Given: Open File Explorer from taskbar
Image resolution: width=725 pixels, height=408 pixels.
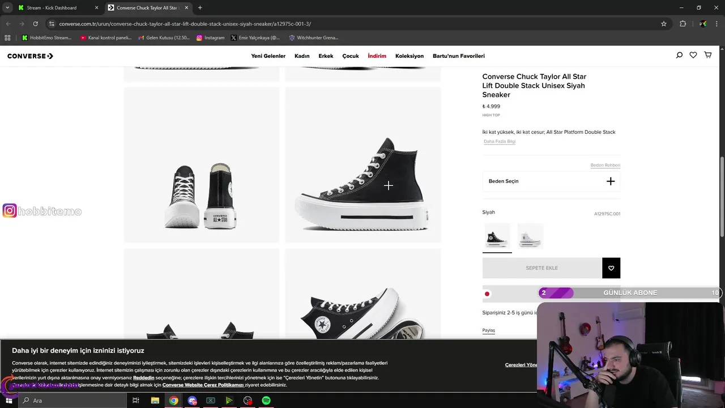Looking at the screenshot, I should coord(155,401).
